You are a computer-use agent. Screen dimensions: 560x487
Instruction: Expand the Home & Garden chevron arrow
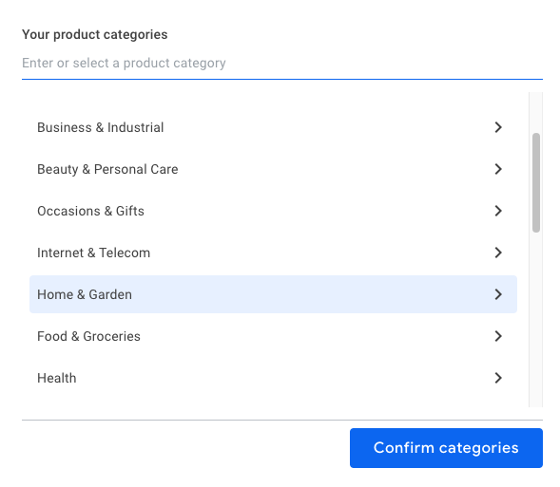tap(498, 294)
